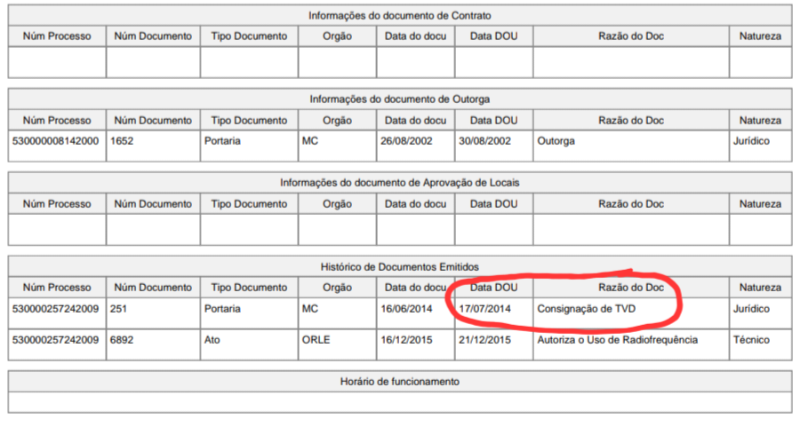Click 'Natureza' header in Aprovação de Locais table

[760, 204]
